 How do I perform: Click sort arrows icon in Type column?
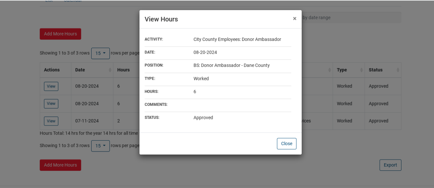pyautogui.click(x=361, y=70)
